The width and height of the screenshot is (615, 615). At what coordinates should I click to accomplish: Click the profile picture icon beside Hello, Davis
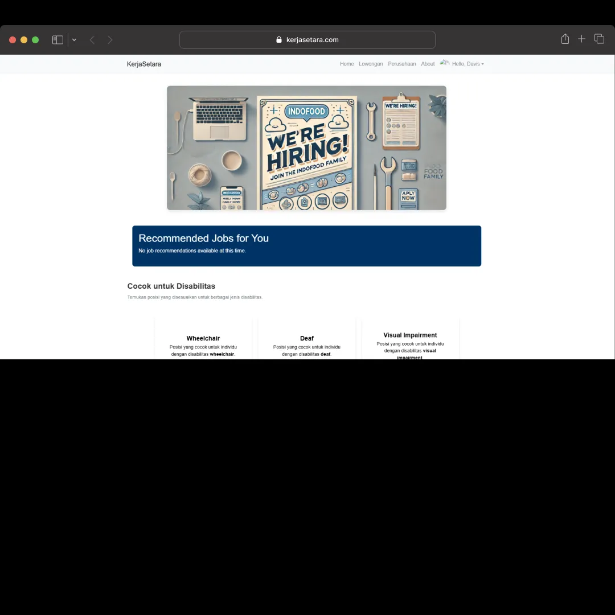(x=444, y=63)
